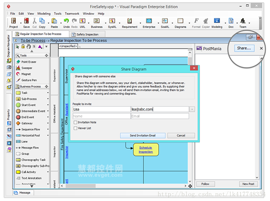The height and width of the screenshot is (201, 270).
Task: Open the Teamwork menu
Action: [72, 13]
